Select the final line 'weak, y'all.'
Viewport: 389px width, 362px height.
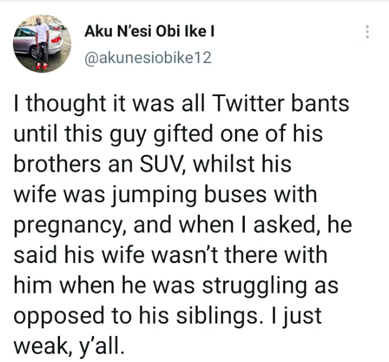point(69,346)
